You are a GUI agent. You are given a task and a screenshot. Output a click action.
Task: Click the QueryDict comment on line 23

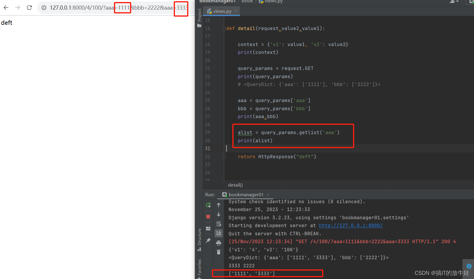click(309, 85)
